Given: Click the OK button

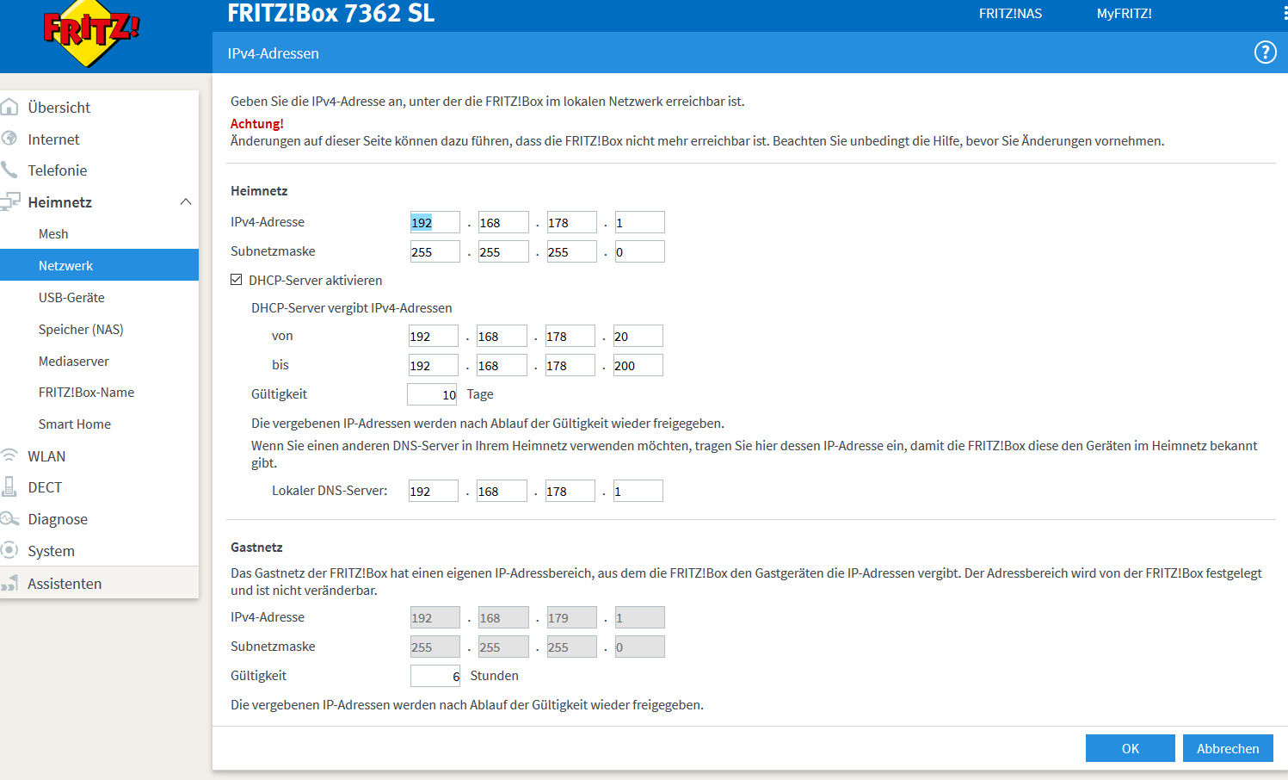Looking at the screenshot, I should [1130, 748].
